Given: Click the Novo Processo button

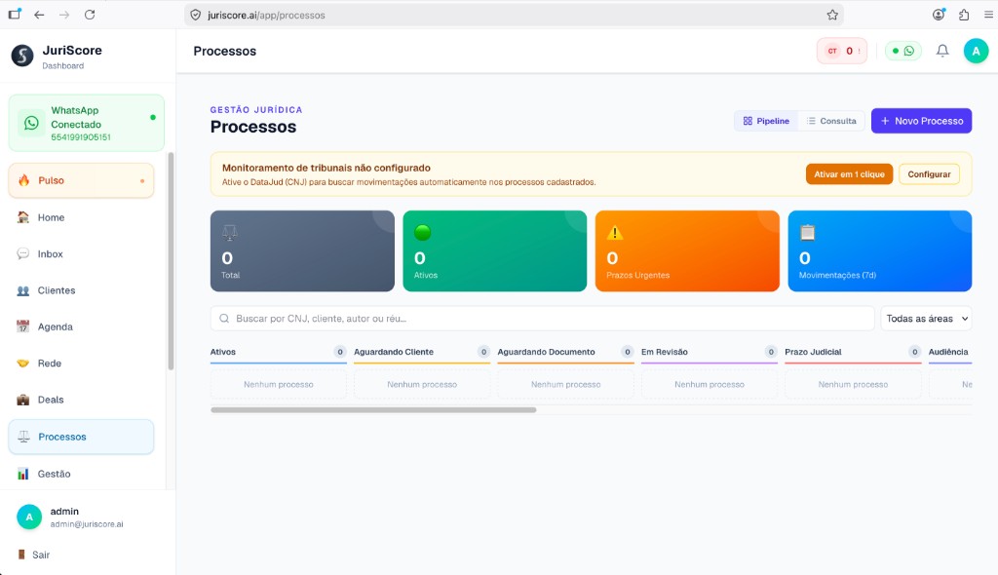Looking at the screenshot, I should pos(921,121).
